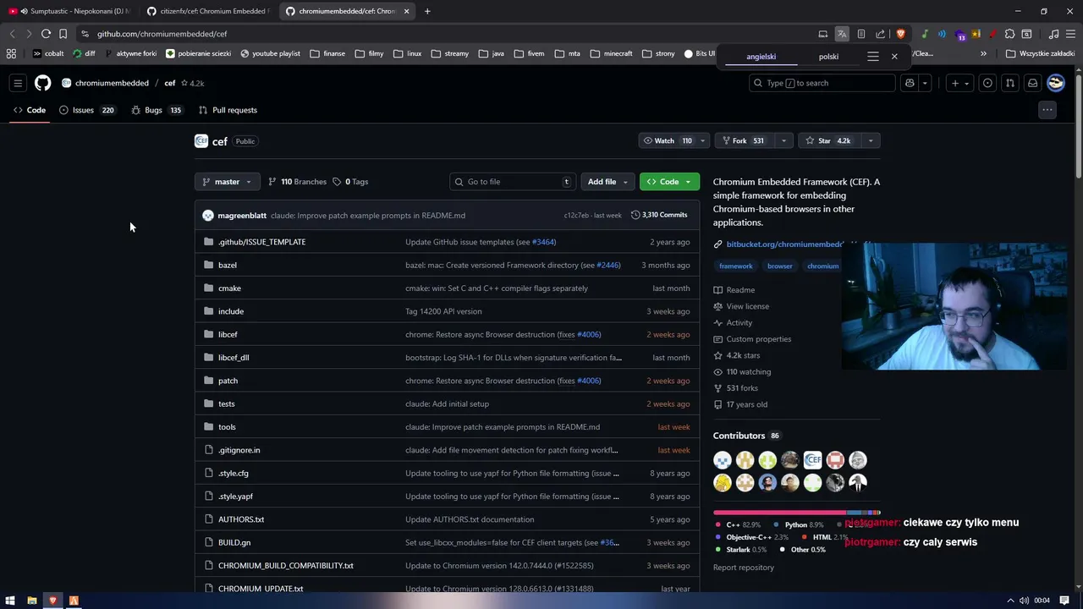This screenshot has height=609, width=1083.
Task: Expand the Copilot dropdown arrow in header
Action: (925, 83)
